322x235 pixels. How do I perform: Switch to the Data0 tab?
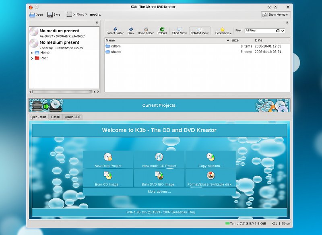[x=56, y=117]
